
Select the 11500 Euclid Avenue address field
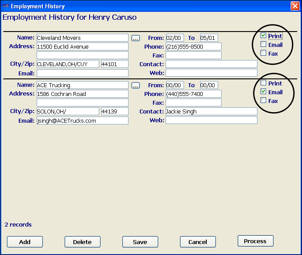click(x=82, y=46)
